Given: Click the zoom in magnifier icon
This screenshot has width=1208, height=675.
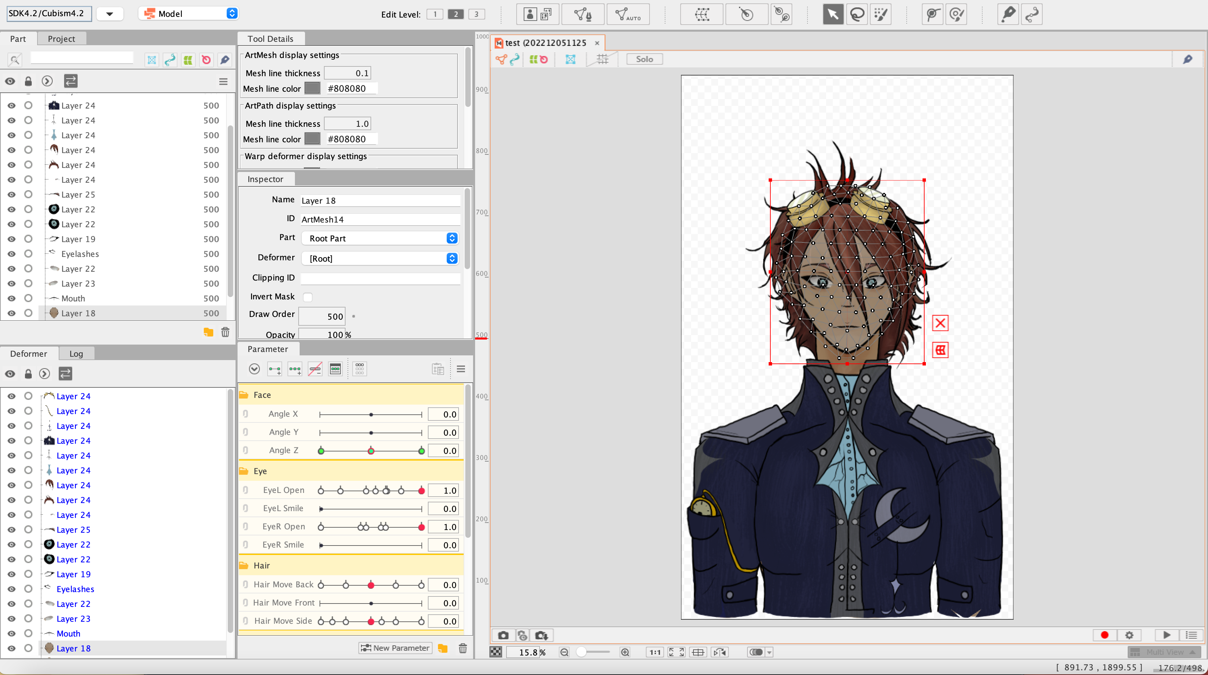Looking at the screenshot, I should (x=625, y=652).
